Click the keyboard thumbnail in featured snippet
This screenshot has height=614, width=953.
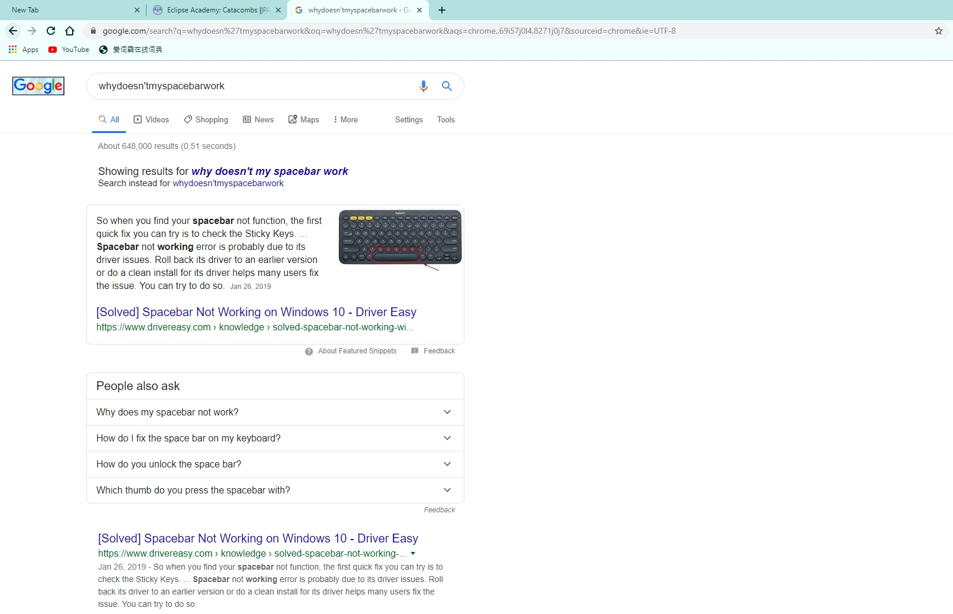400,238
